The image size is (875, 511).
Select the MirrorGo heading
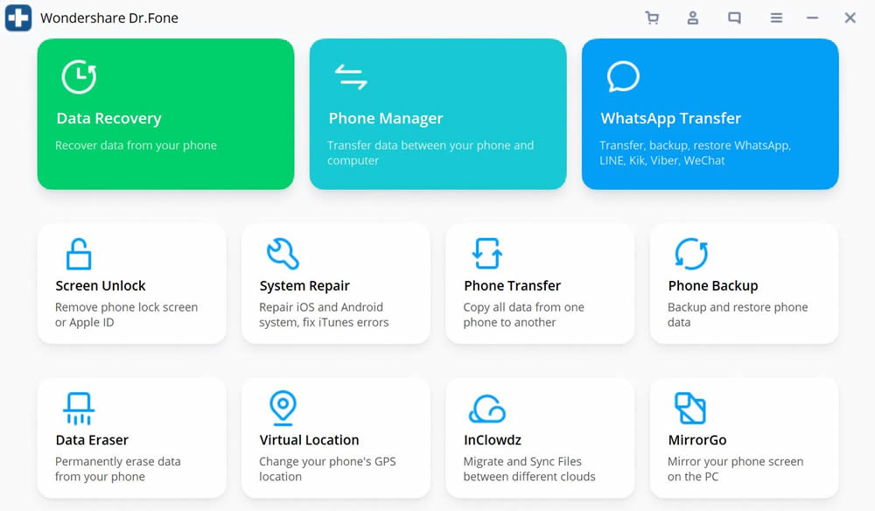pos(697,440)
